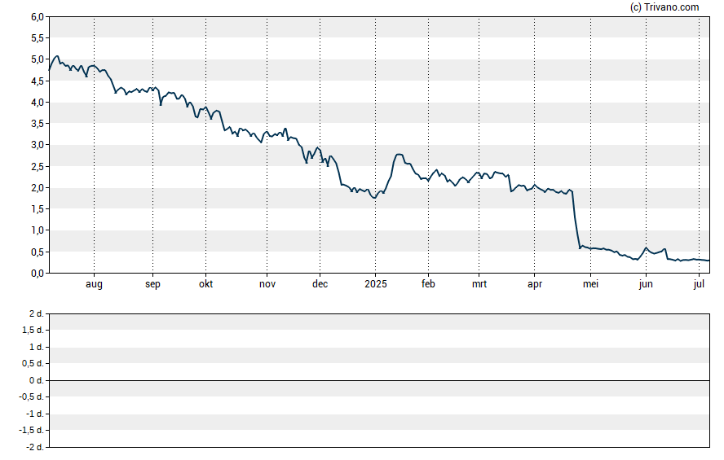Click the '2,0' price axis label
This screenshot has height=460, width=724.
38,187
